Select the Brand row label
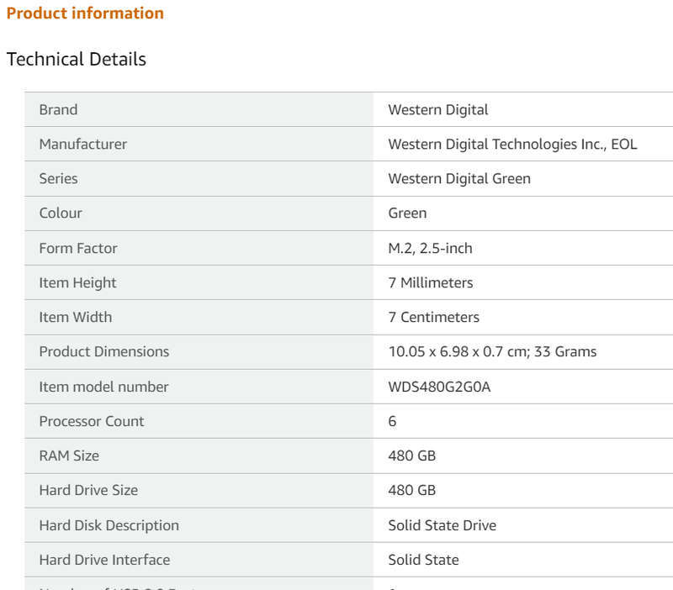 (x=58, y=110)
